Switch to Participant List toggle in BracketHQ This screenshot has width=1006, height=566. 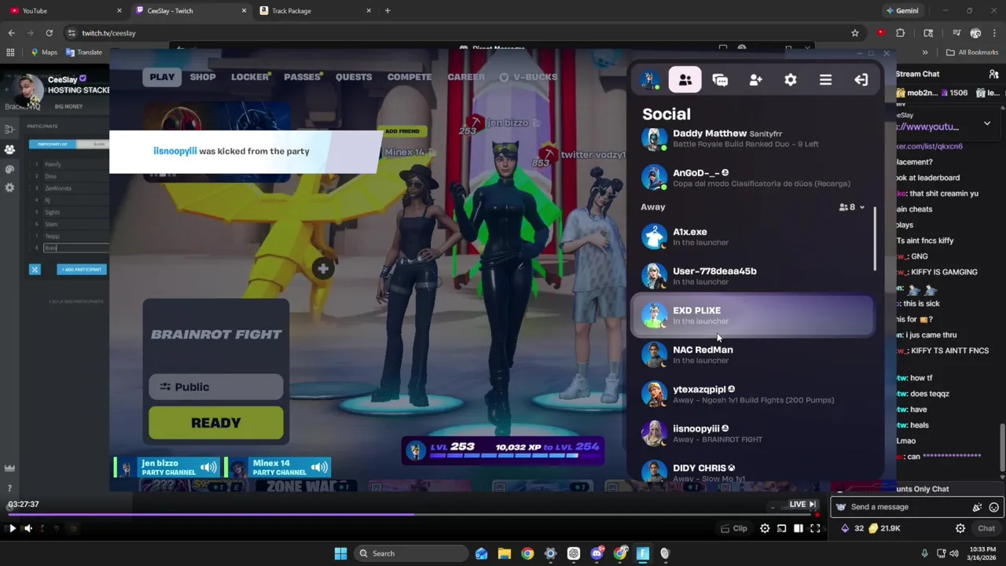pos(53,144)
